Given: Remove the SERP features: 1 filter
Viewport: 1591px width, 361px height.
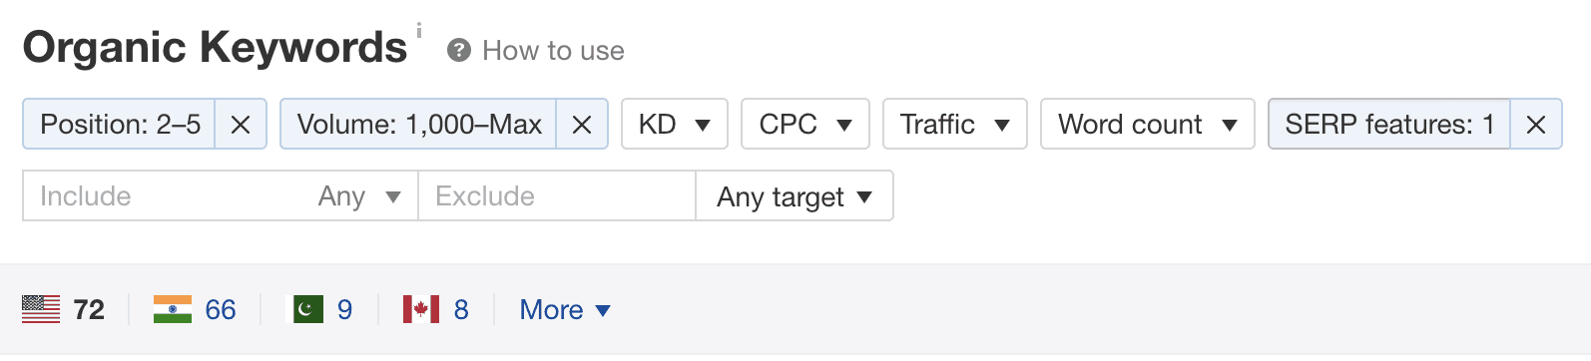Looking at the screenshot, I should point(1536,124).
